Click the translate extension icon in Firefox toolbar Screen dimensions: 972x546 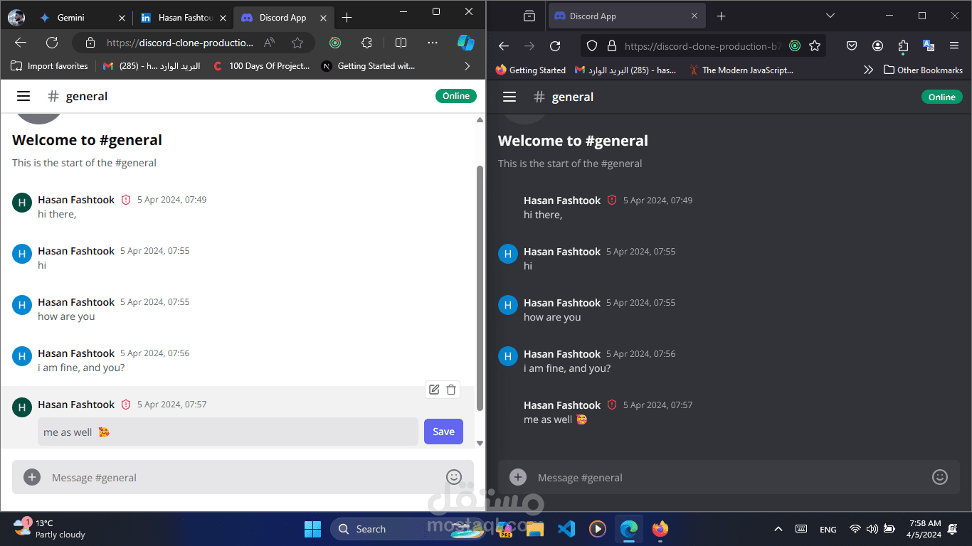pos(929,45)
